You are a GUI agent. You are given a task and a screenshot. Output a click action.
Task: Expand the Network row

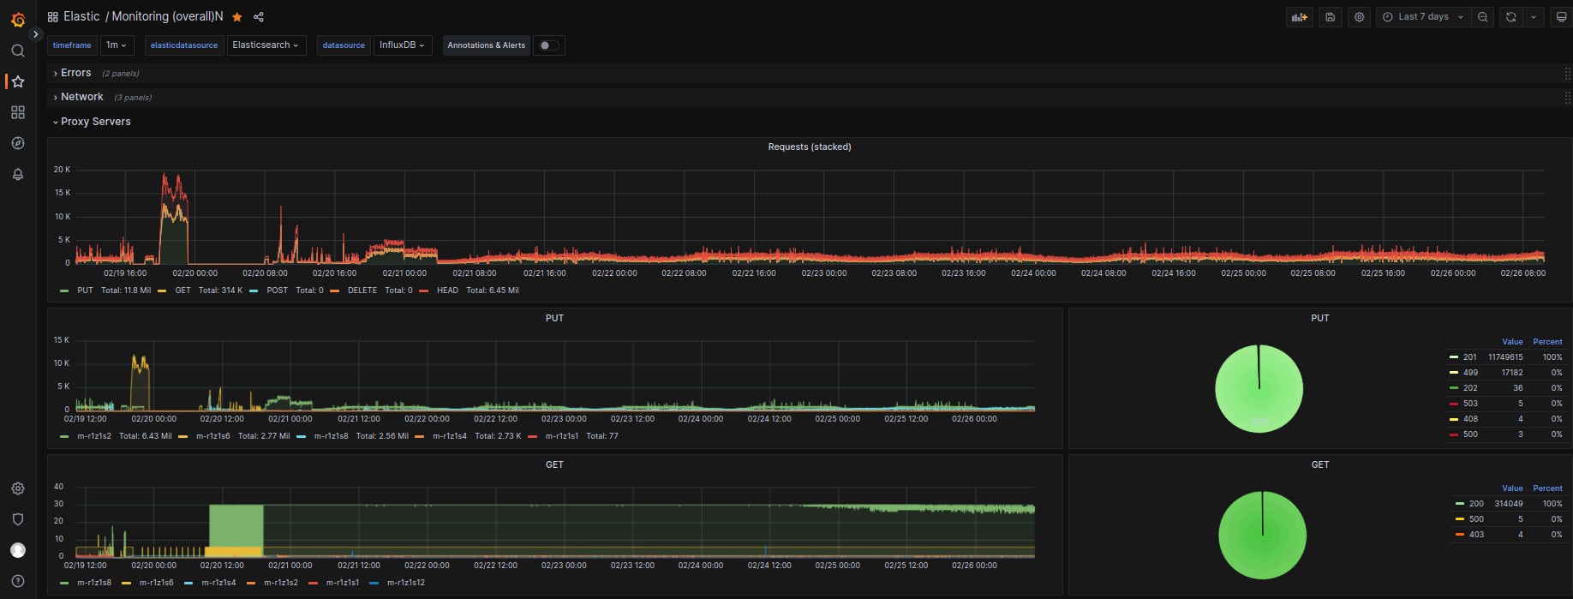(x=81, y=98)
